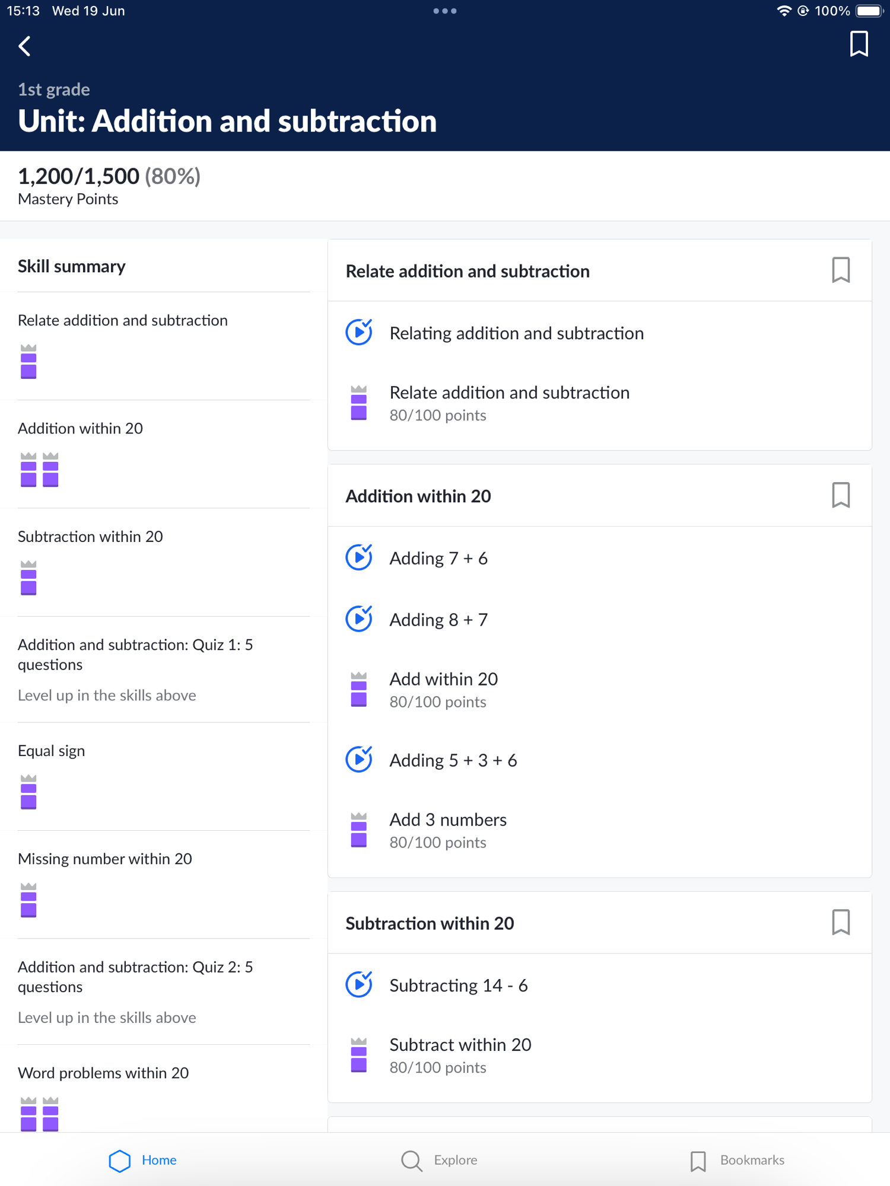The width and height of the screenshot is (890, 1186).
Task: Tap the Word problems within 20 mastery icons
Action: pyautogui.click(x=40, y=1114)
